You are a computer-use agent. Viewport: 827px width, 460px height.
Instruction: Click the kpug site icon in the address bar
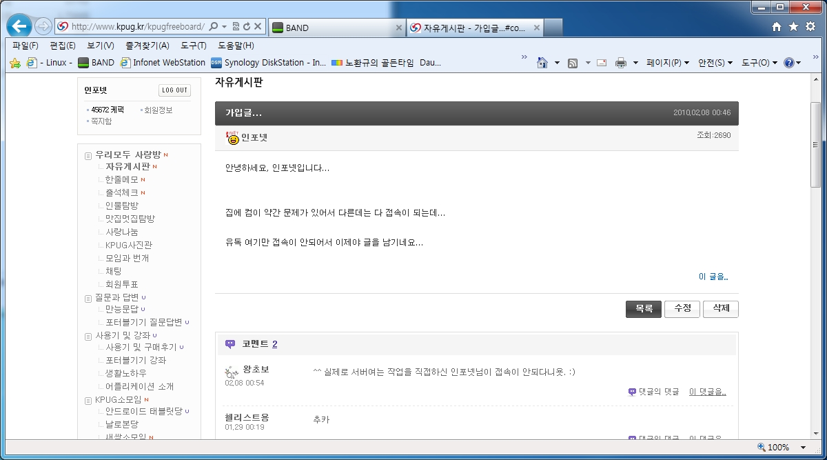63,27
